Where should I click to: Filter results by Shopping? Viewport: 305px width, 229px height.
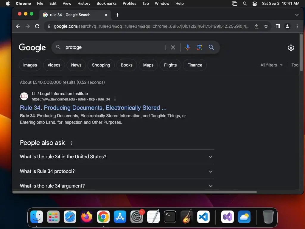(101, 65)
